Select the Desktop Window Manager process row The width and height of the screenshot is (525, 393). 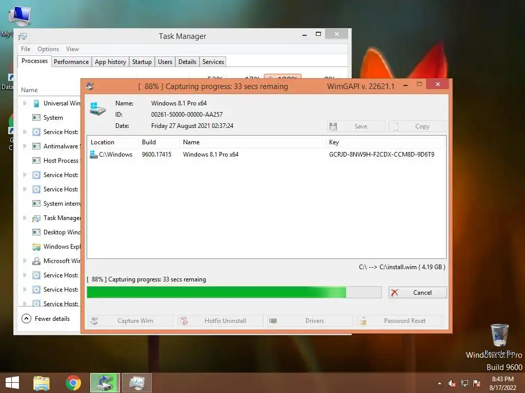pyautogui.click(x=50, y=232)
